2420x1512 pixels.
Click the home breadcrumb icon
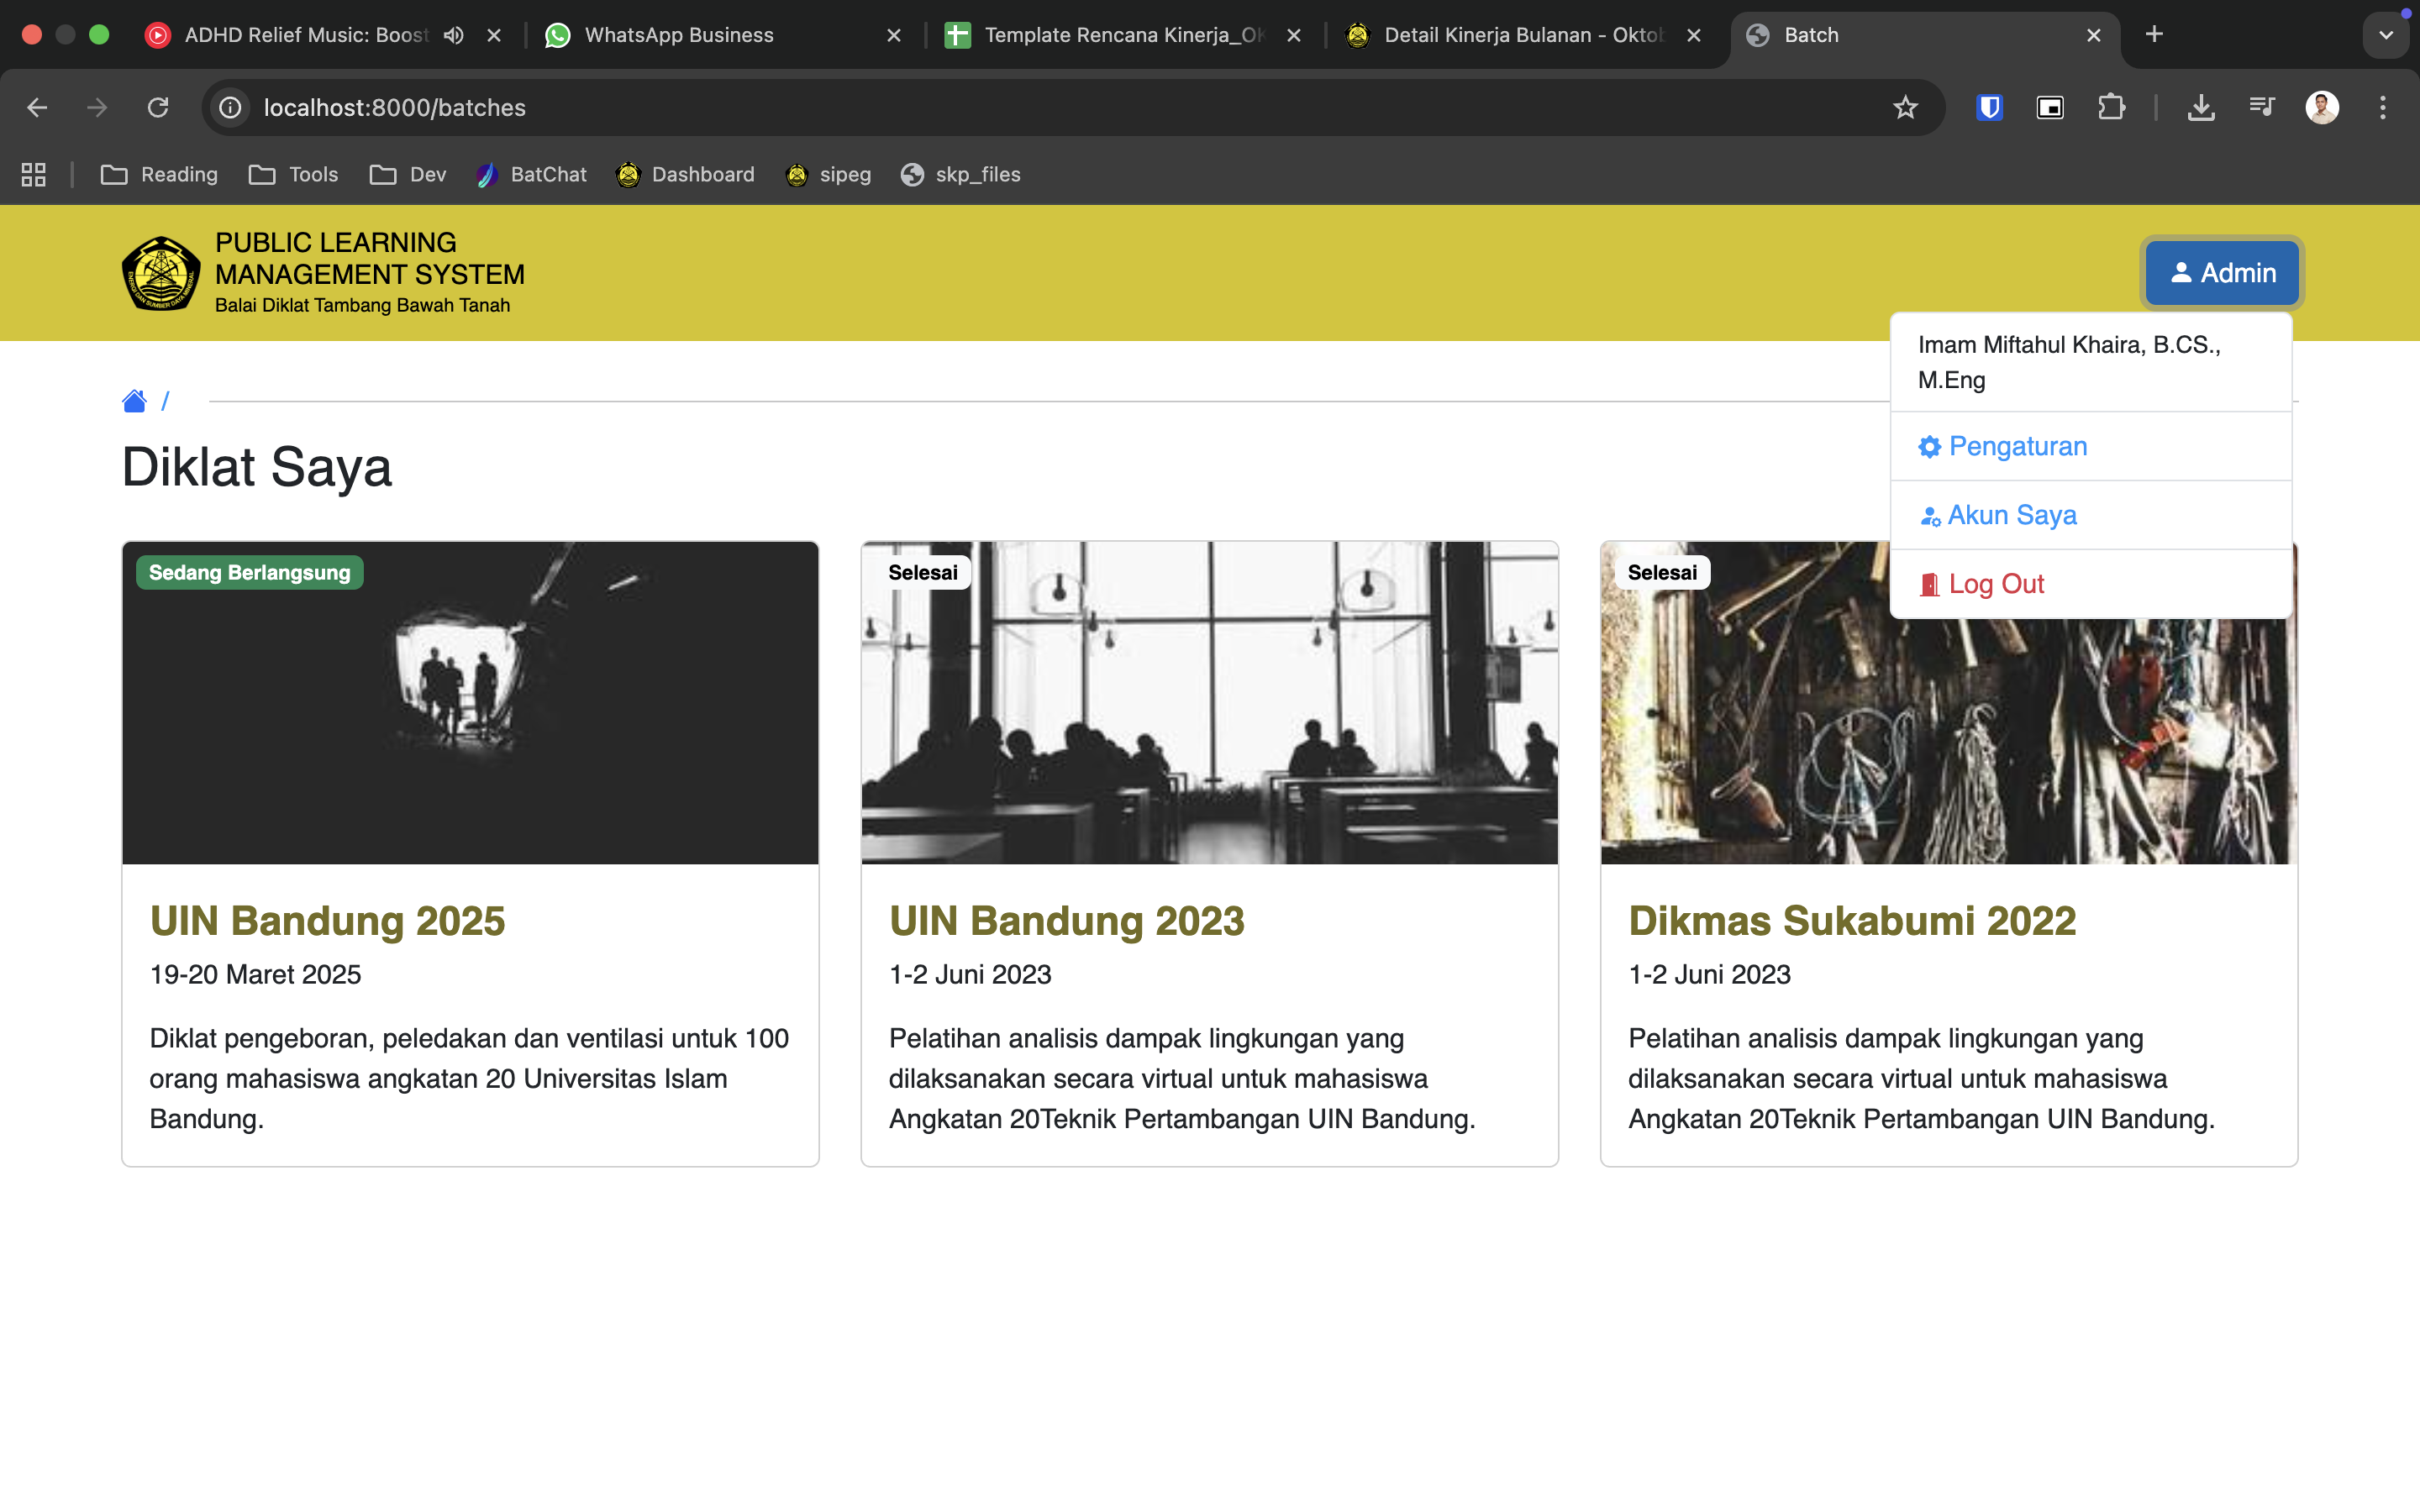[x=134, y=401]
